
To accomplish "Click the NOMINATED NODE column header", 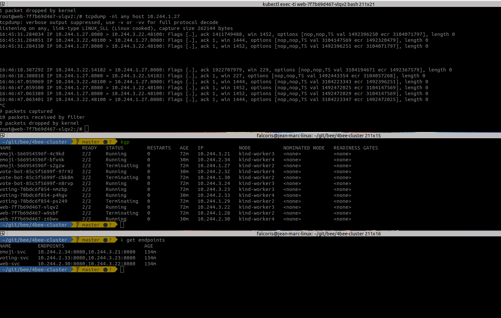I will click(x=304, y=148).
